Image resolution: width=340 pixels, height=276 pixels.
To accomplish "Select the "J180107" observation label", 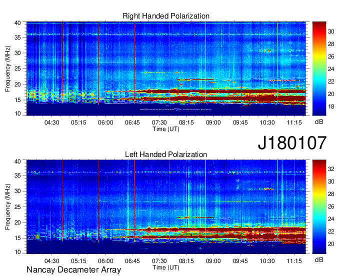I will coord(292,142).
